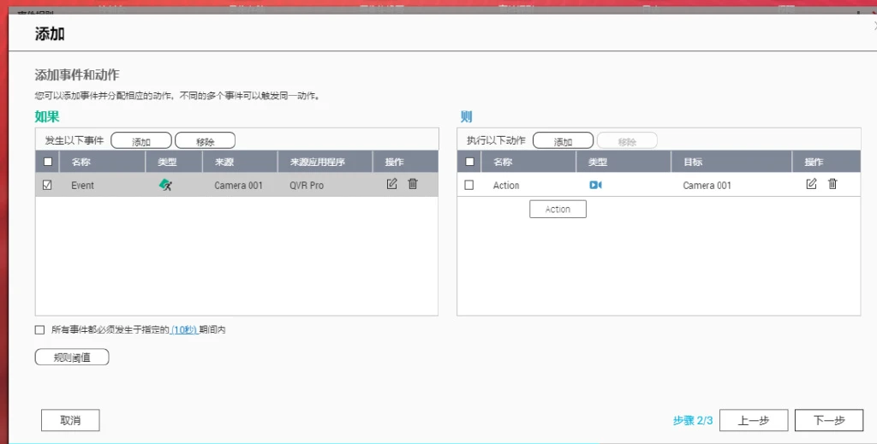The width and height of the screenshot is (877, 444).
Task: Click the 步骤 2/3 step indicator
Action: (693, 421)
